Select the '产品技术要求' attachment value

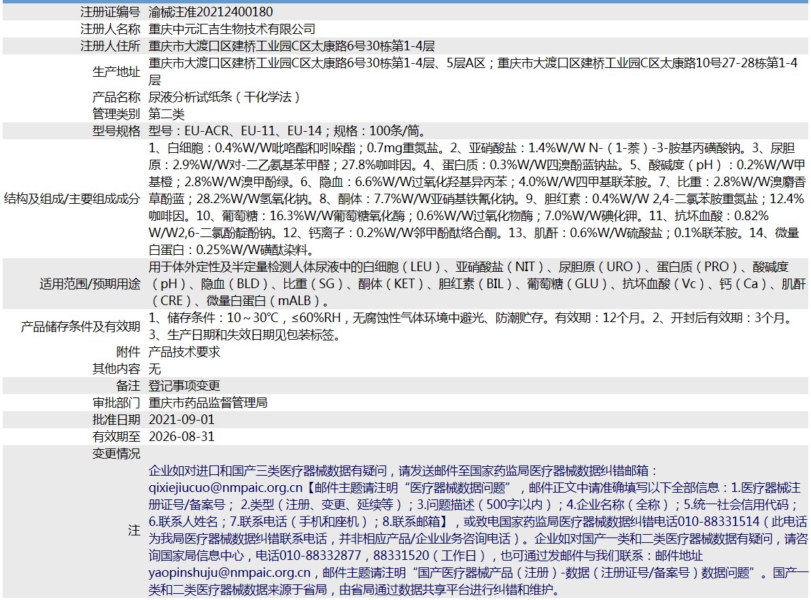185,352
